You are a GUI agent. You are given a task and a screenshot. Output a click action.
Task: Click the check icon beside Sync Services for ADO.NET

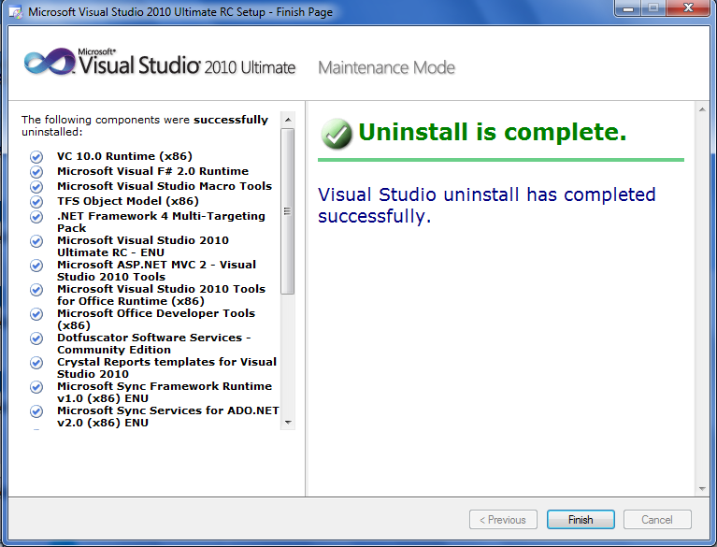[36, 411]
